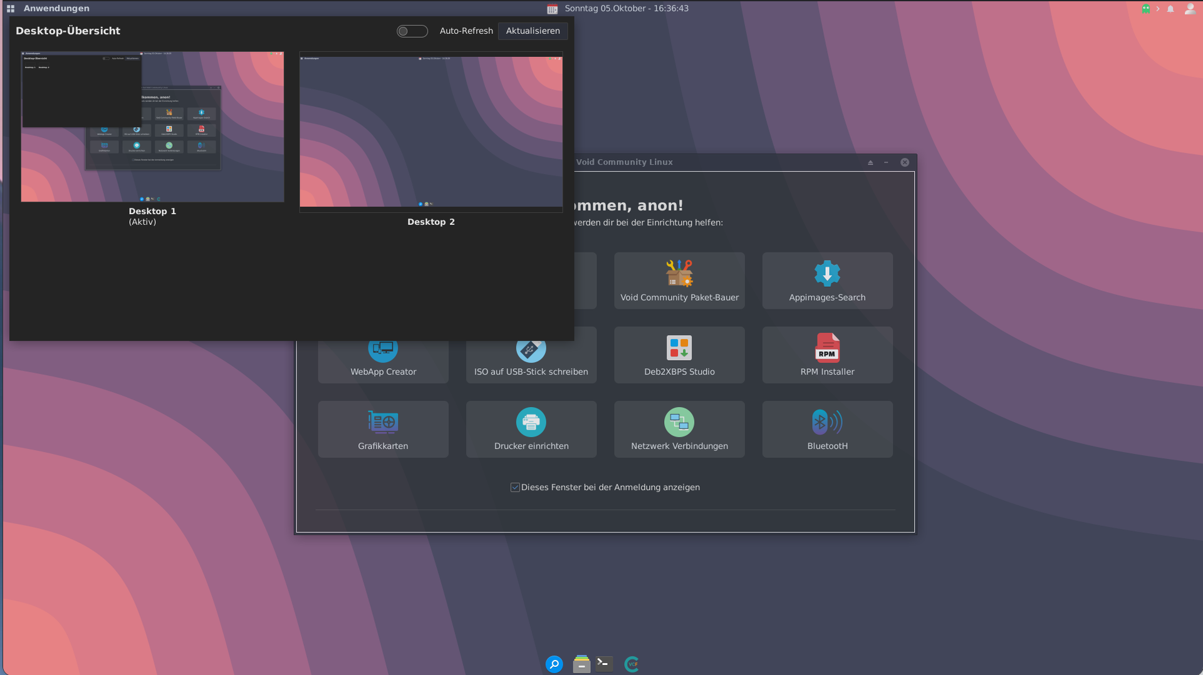The image size is (1203, 675).
Task: Open Void Community Paket-Bauer tool
Action: pos(679,281)
